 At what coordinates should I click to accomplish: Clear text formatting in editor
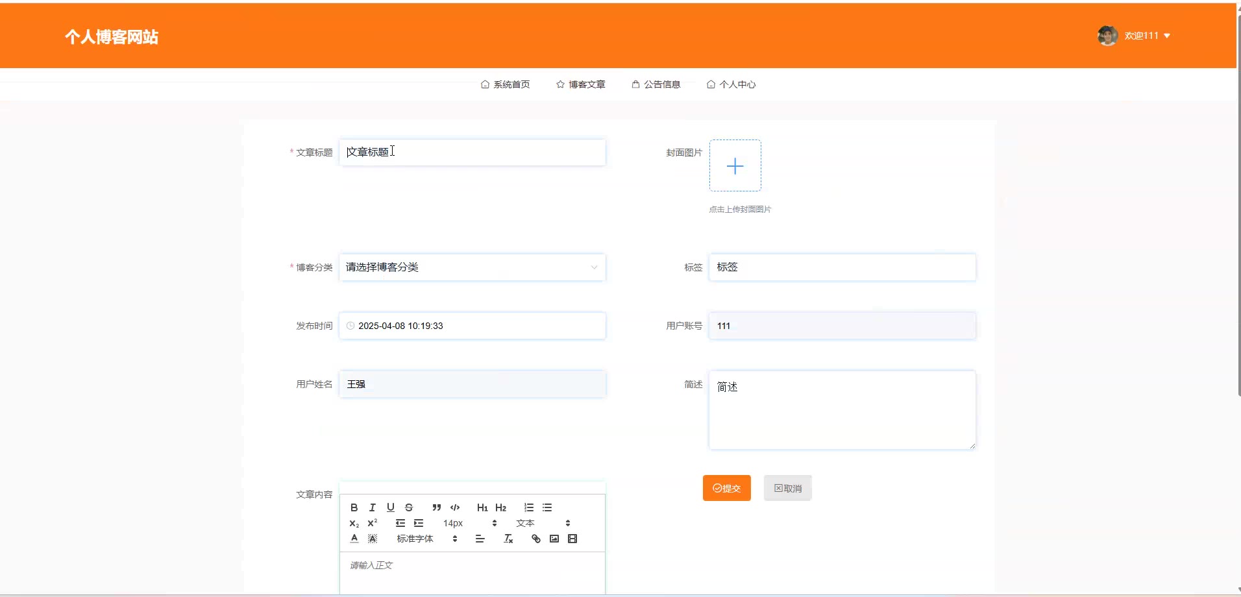pyautogui.click(x=508, y=539)
